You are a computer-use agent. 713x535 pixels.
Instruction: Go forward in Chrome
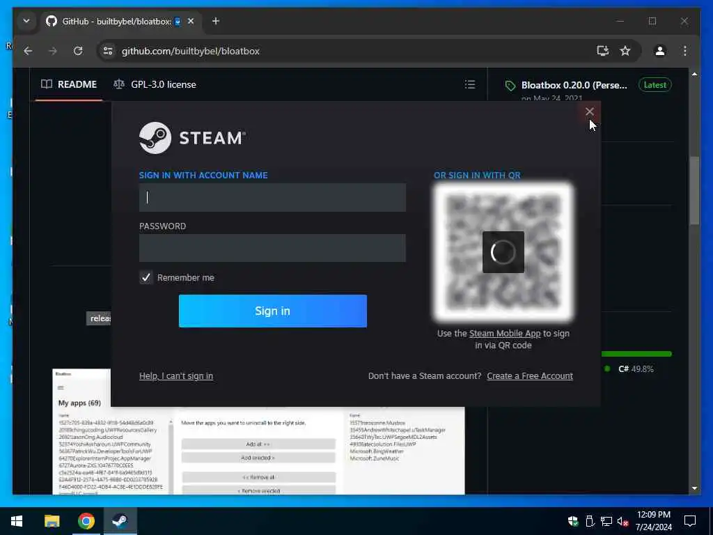[x=53, y=51]
